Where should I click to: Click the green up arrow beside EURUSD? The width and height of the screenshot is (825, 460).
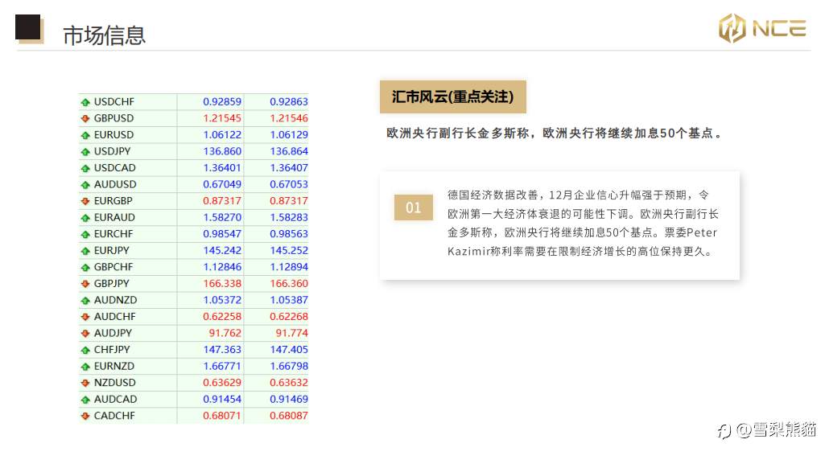click(85, 135)
